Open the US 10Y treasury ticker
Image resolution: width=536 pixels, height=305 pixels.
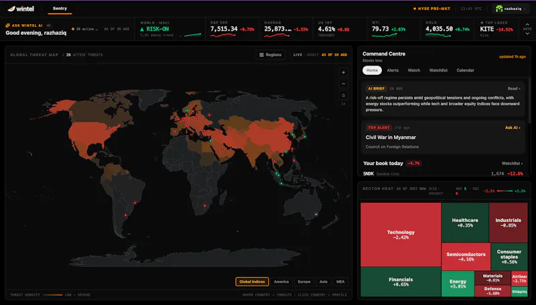[340, 29]
